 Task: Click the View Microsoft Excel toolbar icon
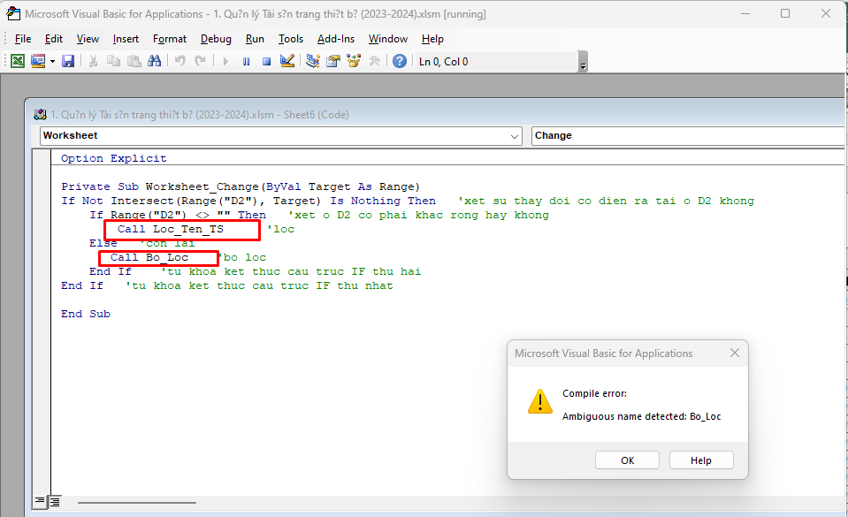point(18,61)
